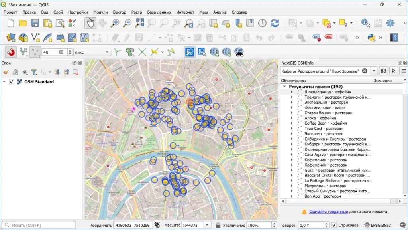Click the Значение column header
The image size is (408, 230).
tap(388, 81)
